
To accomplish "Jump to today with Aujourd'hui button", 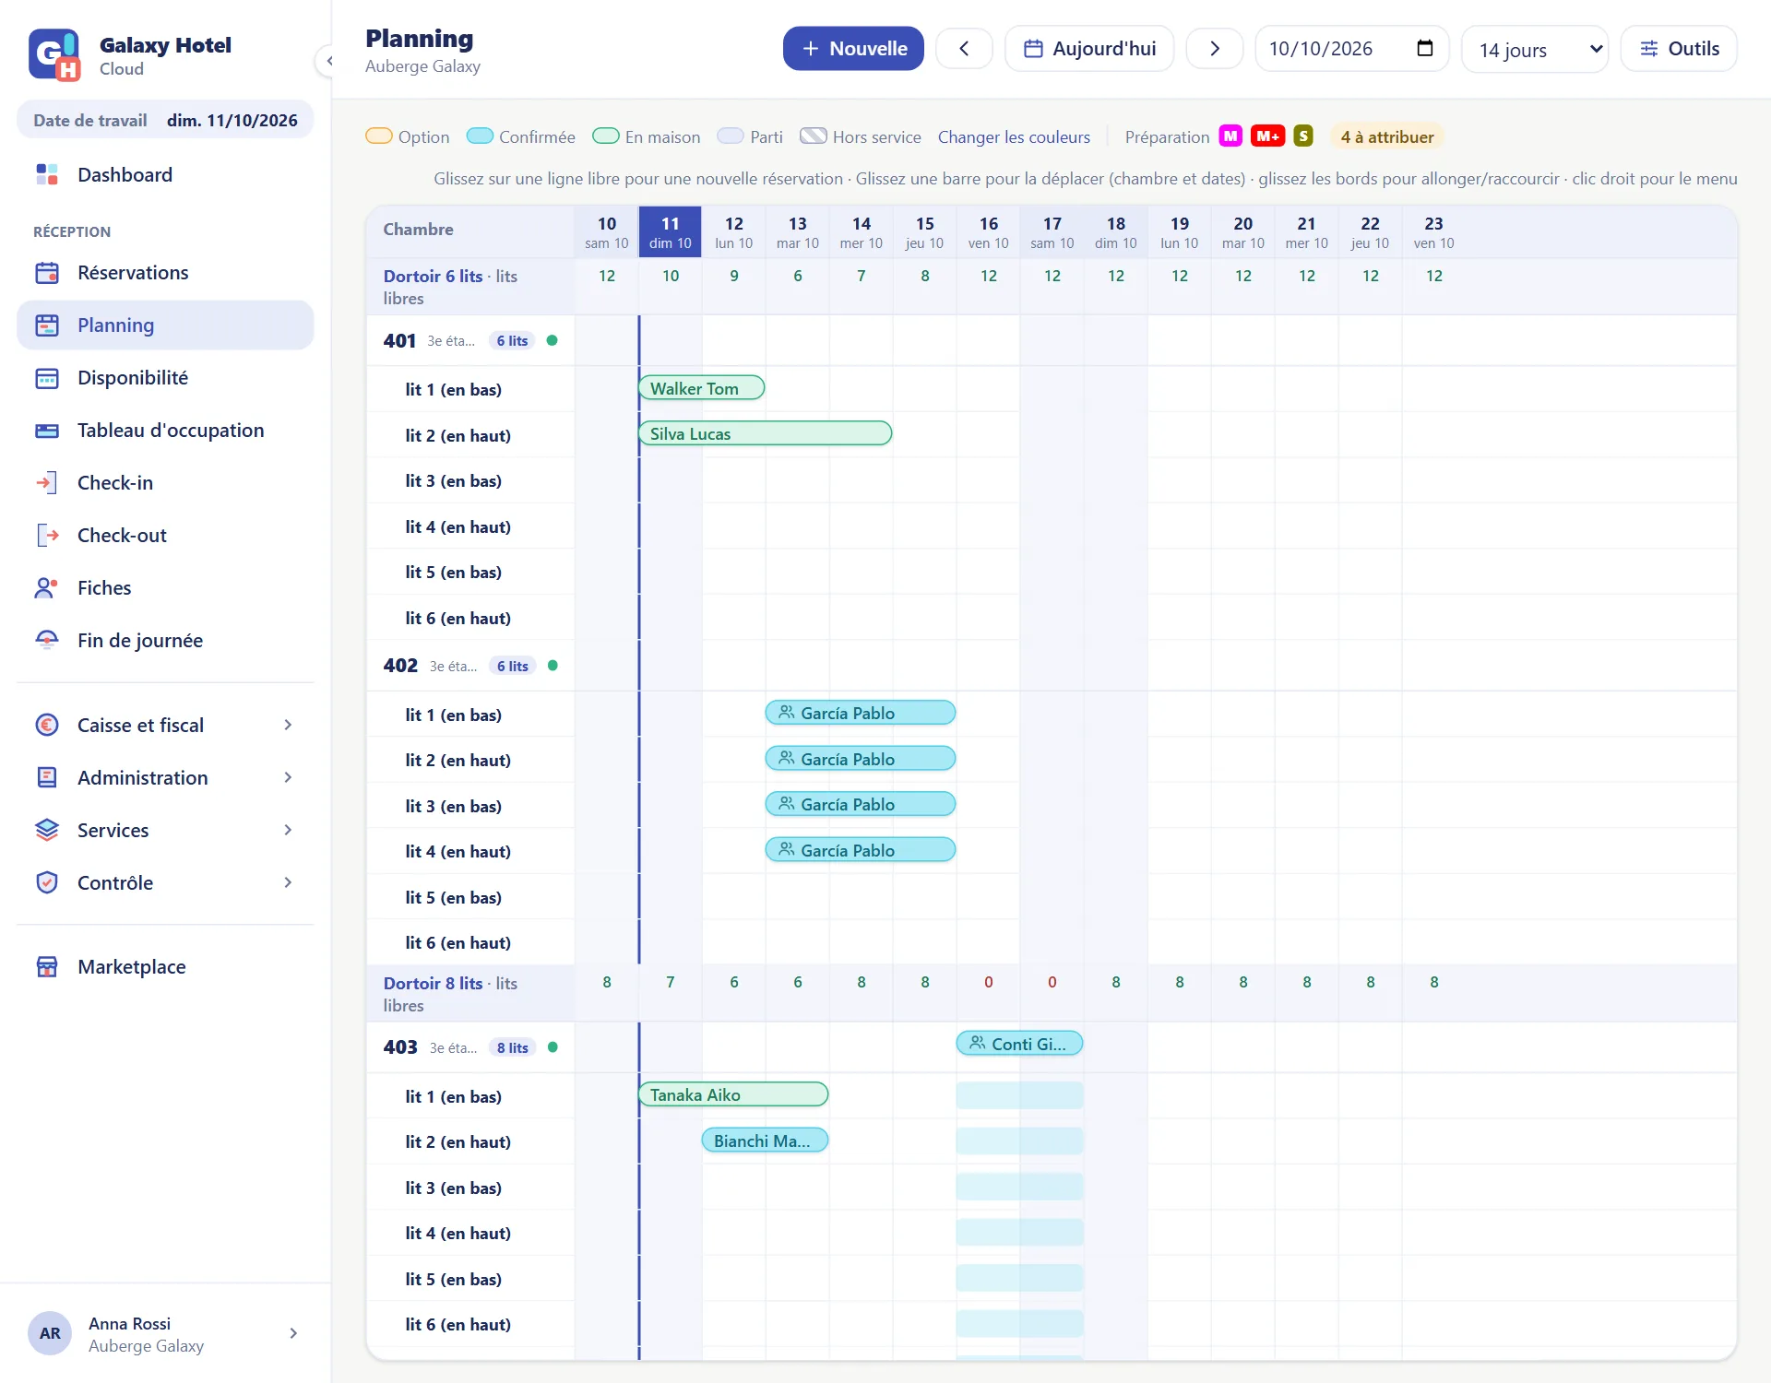I will click(1089, 48).
